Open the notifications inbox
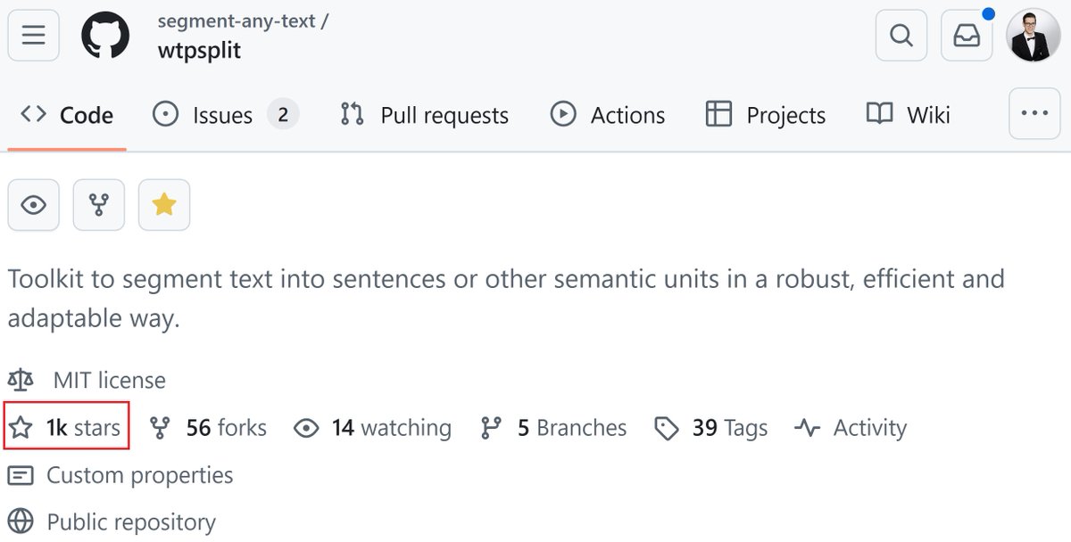The image size is (1071, 542). point(967,35)
